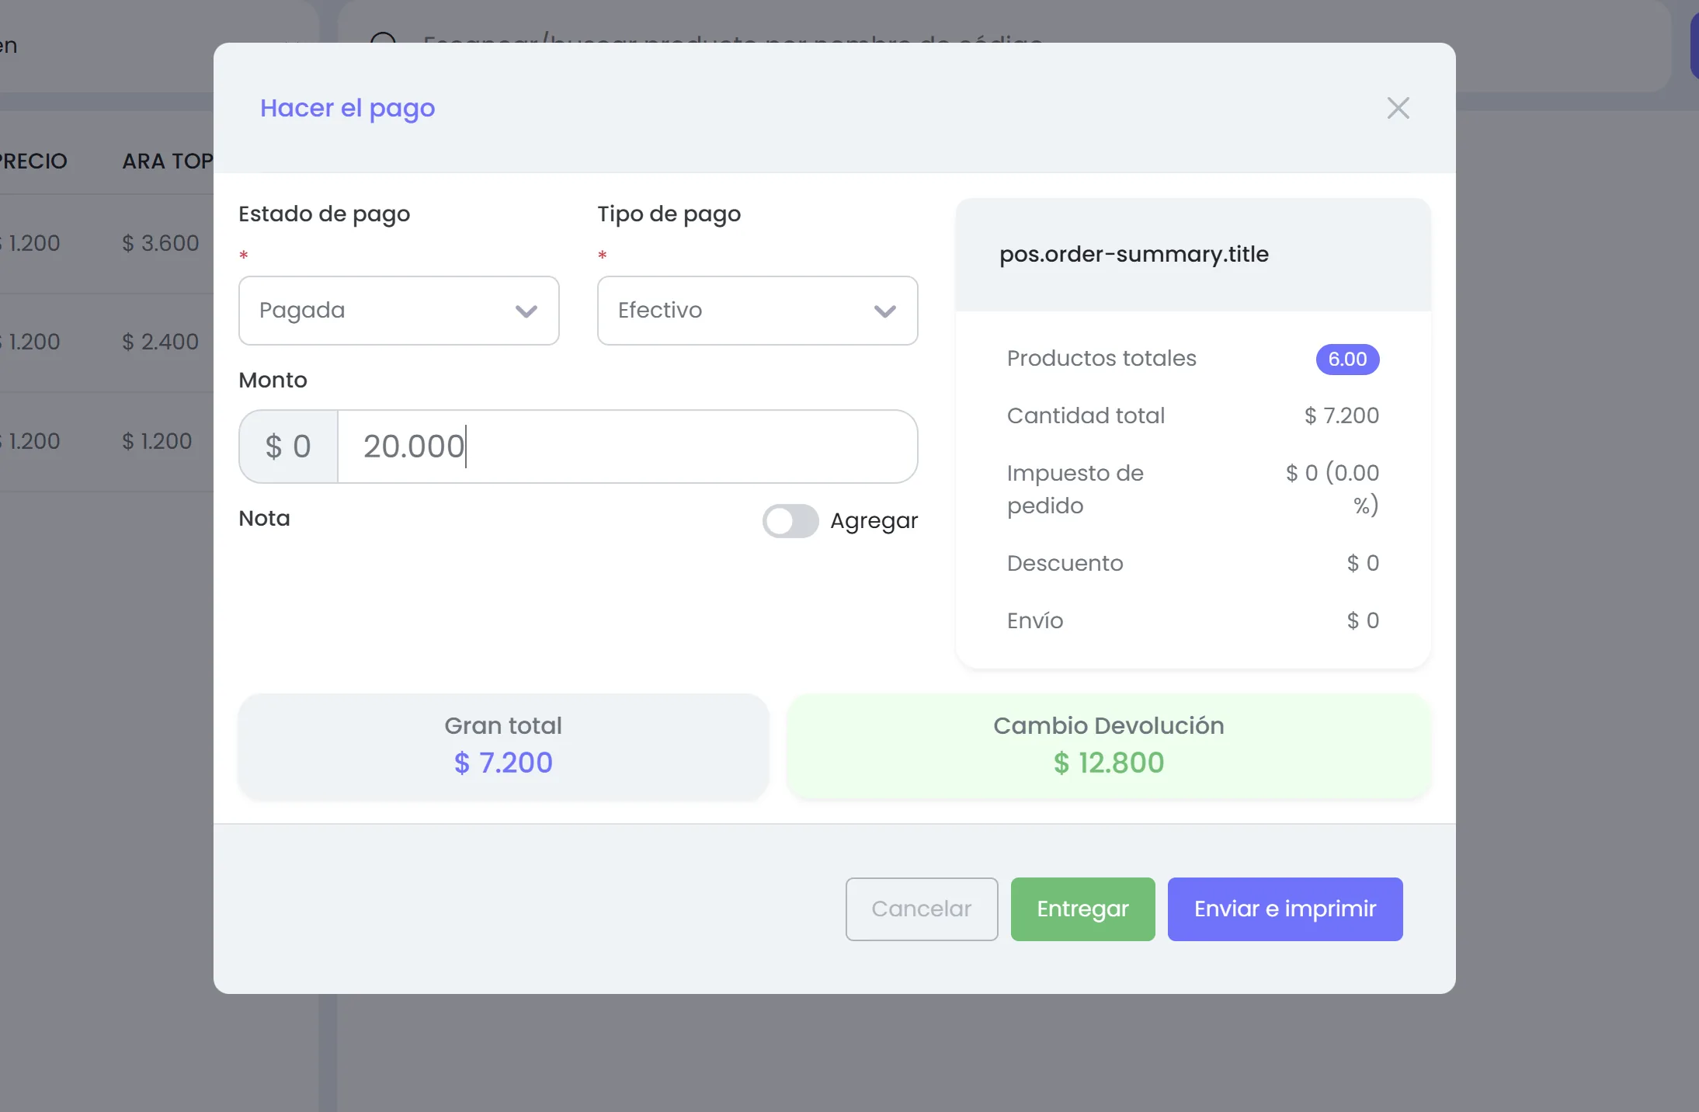
Task: Click the Hacer el pago title
Action: [x=347, y=108]
